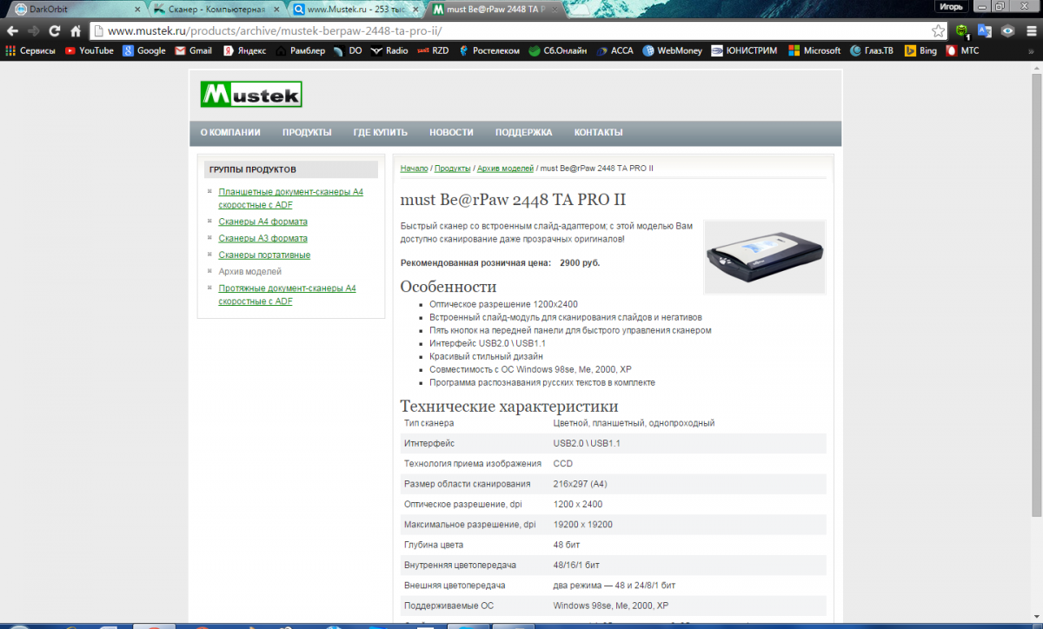This screenshot has width=1043, height=629.
Task: Click the scanner product thumbnail image
Action: 764,256
